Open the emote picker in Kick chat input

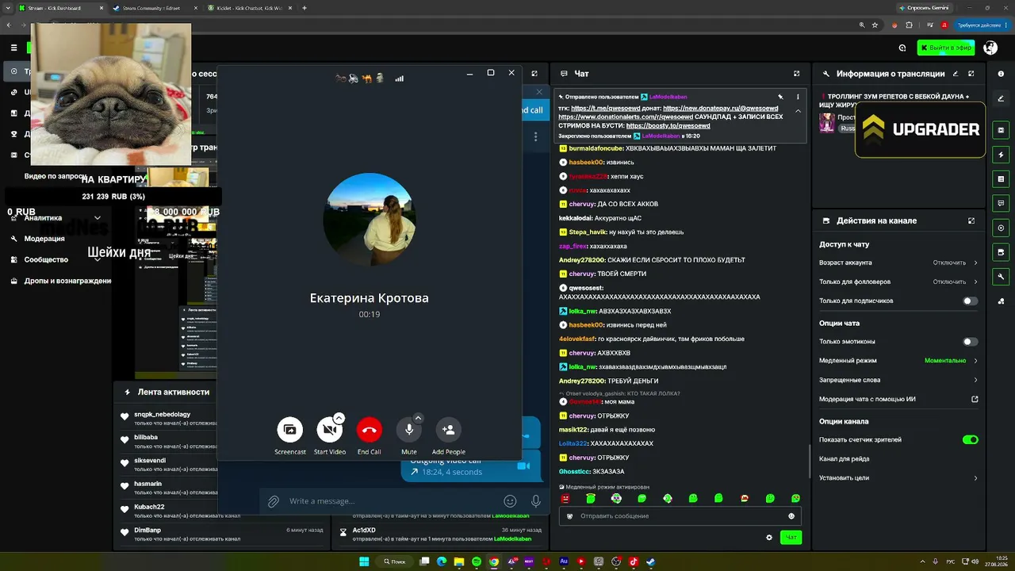(791, 516)
